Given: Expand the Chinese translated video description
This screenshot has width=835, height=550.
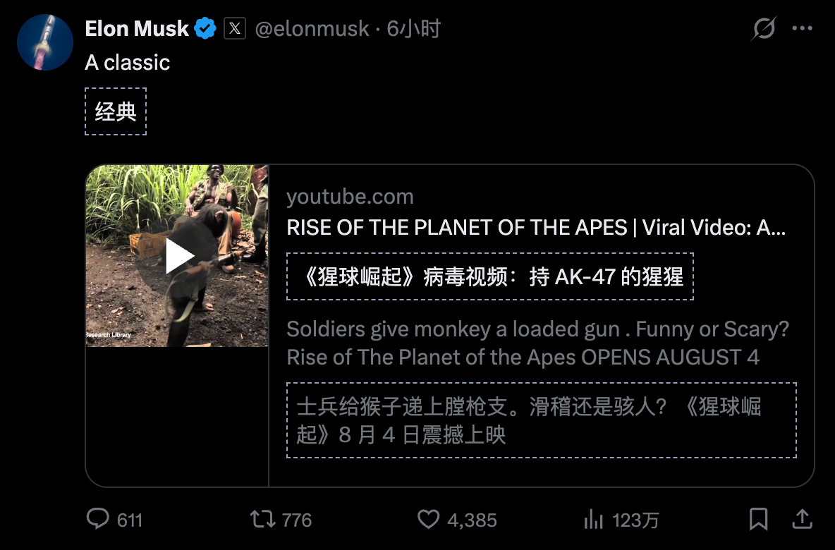Looking at the screenshot, I should coord(541,418).
